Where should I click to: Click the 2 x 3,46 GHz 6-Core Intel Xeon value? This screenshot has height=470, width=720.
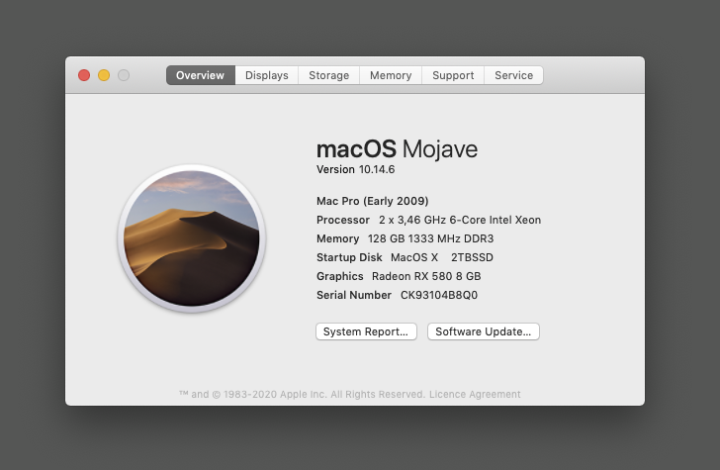pyautogui.click(x=460, y=220)
